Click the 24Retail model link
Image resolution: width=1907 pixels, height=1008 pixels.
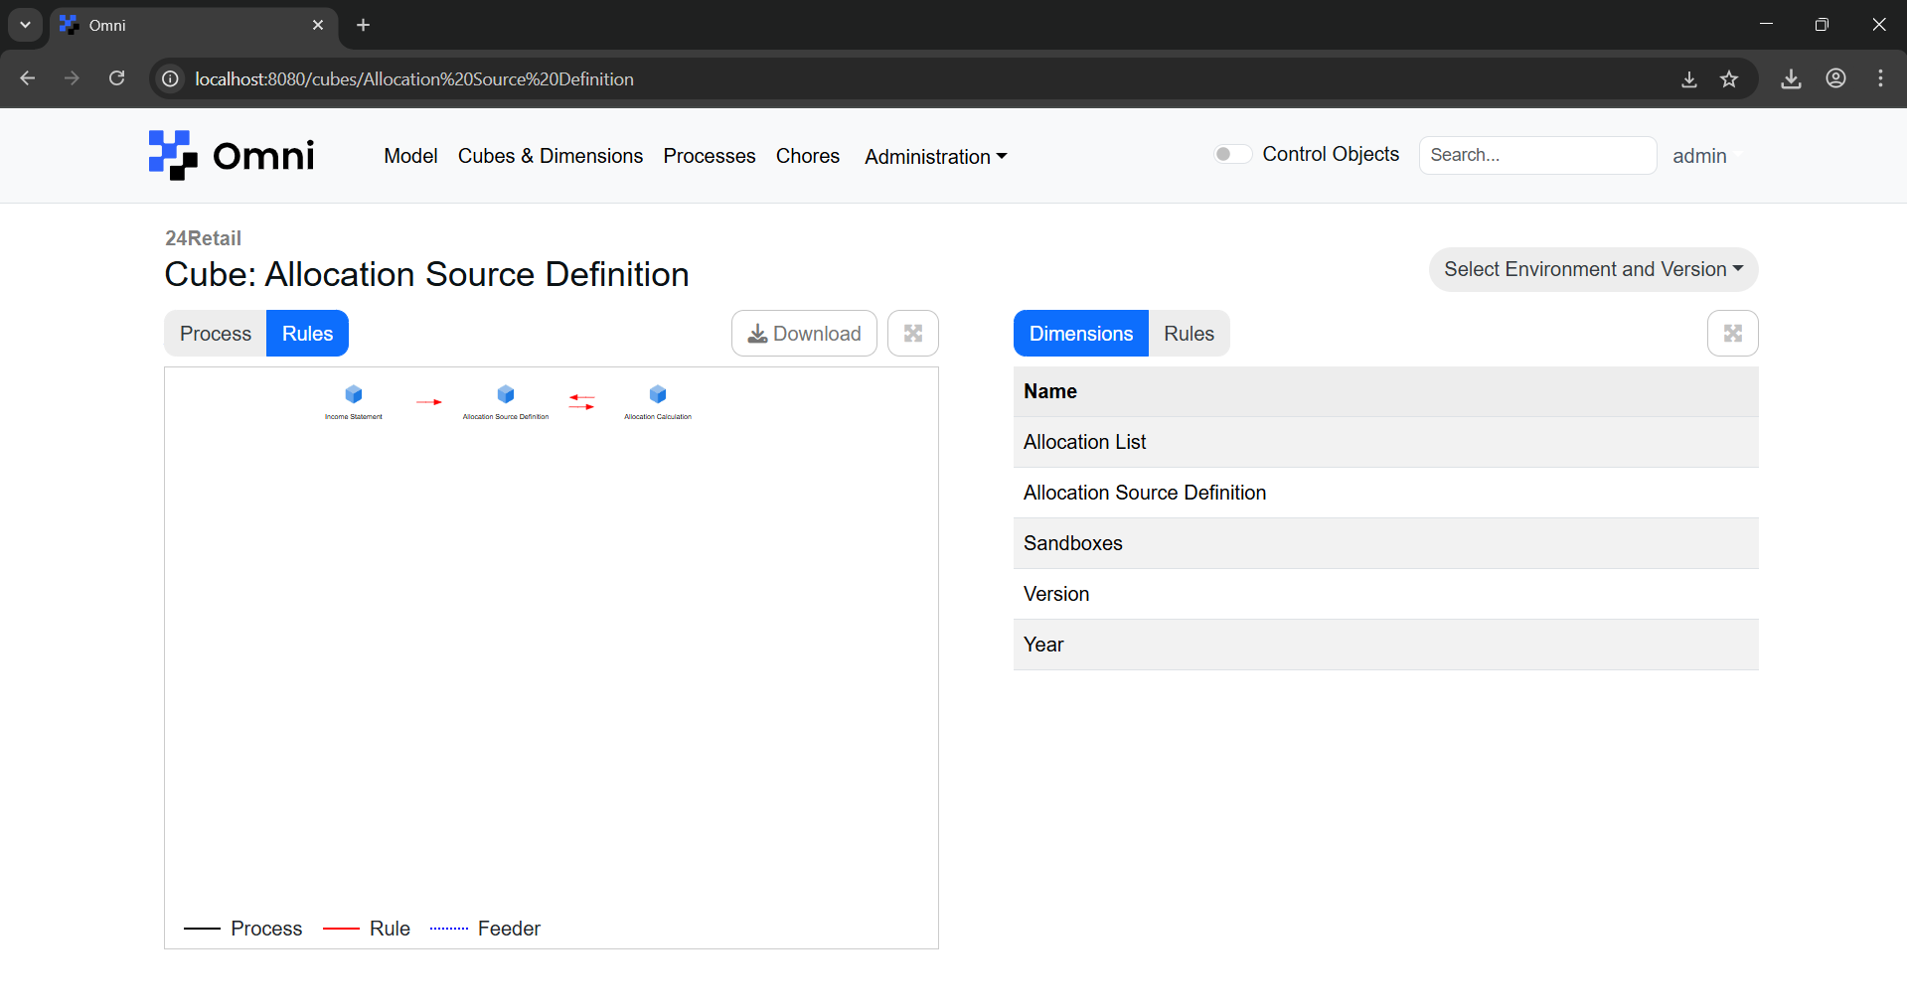coord(203,238)
